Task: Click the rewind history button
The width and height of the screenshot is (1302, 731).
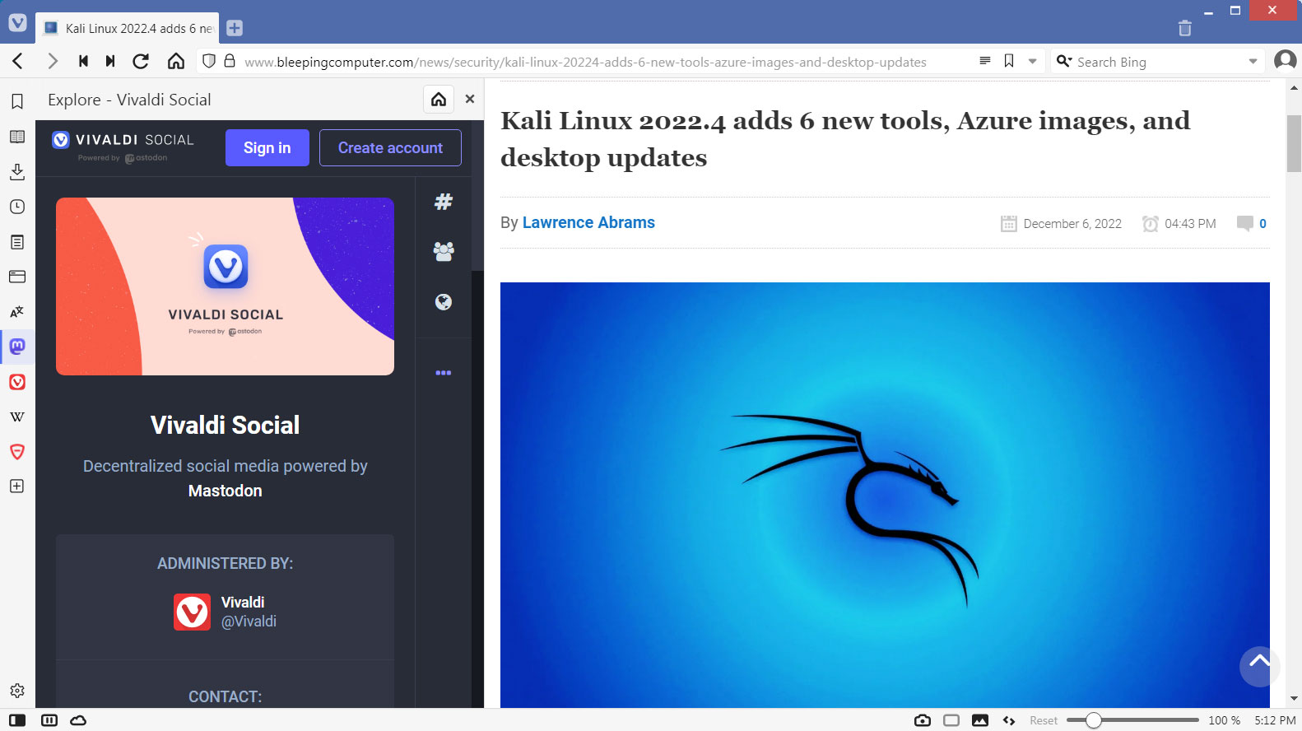Action: (x=83, y=61)
